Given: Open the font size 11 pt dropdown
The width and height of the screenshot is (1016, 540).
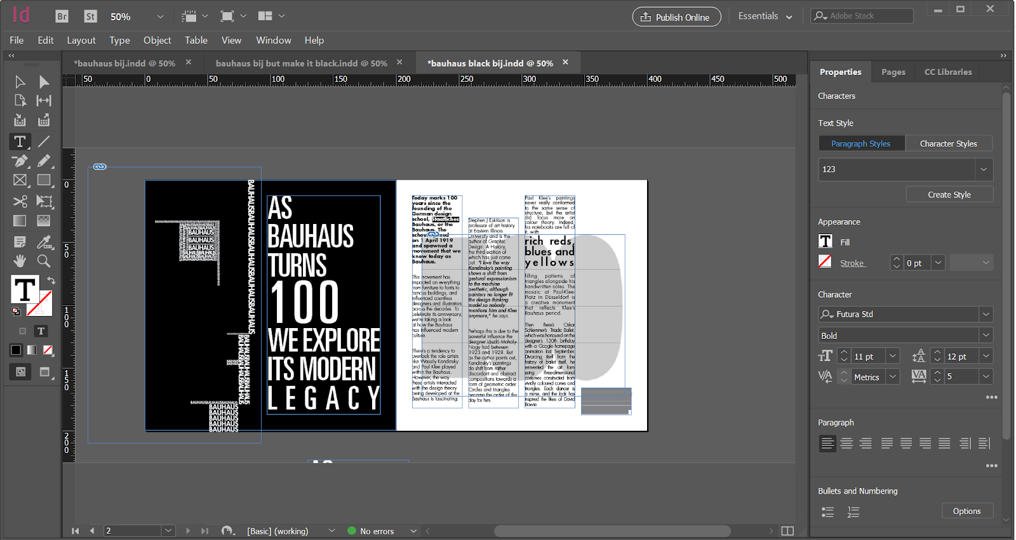Looking at the screenshot, I should (x=893, y=357).
